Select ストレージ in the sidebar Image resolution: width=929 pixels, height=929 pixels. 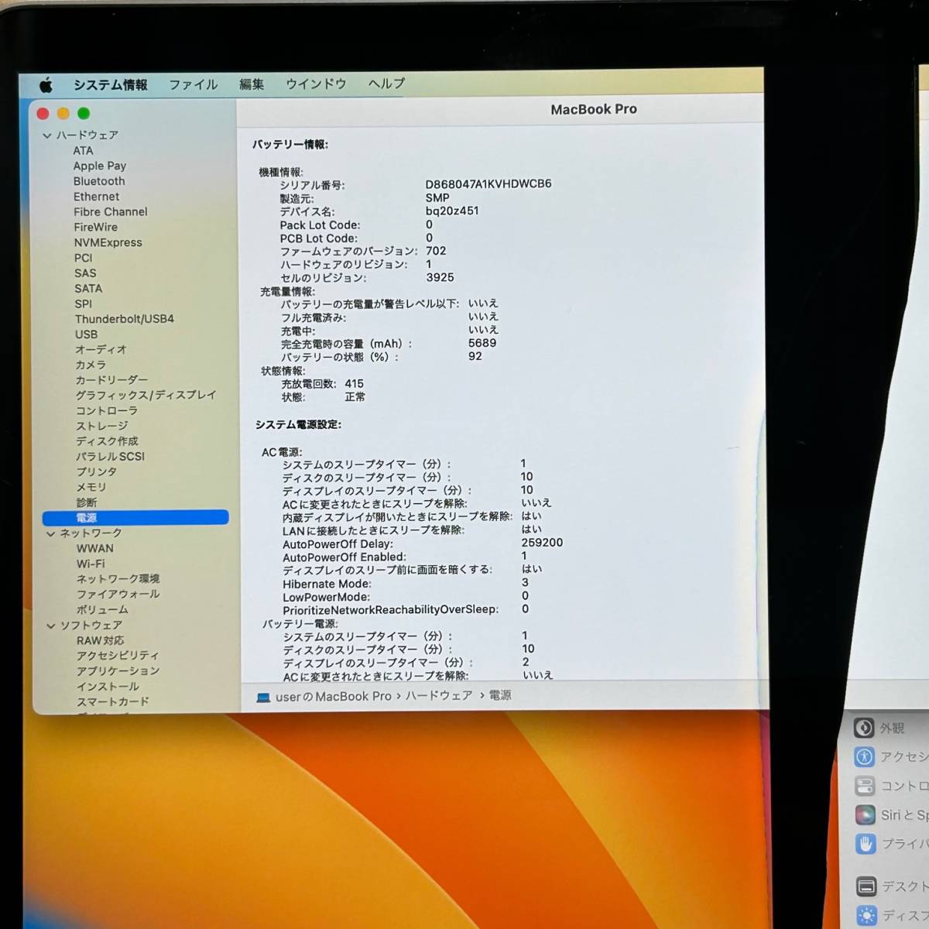(x=102, y=426)
